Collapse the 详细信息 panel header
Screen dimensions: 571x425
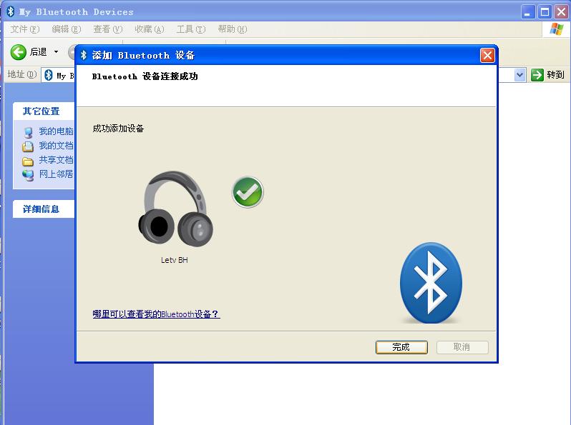44,209
